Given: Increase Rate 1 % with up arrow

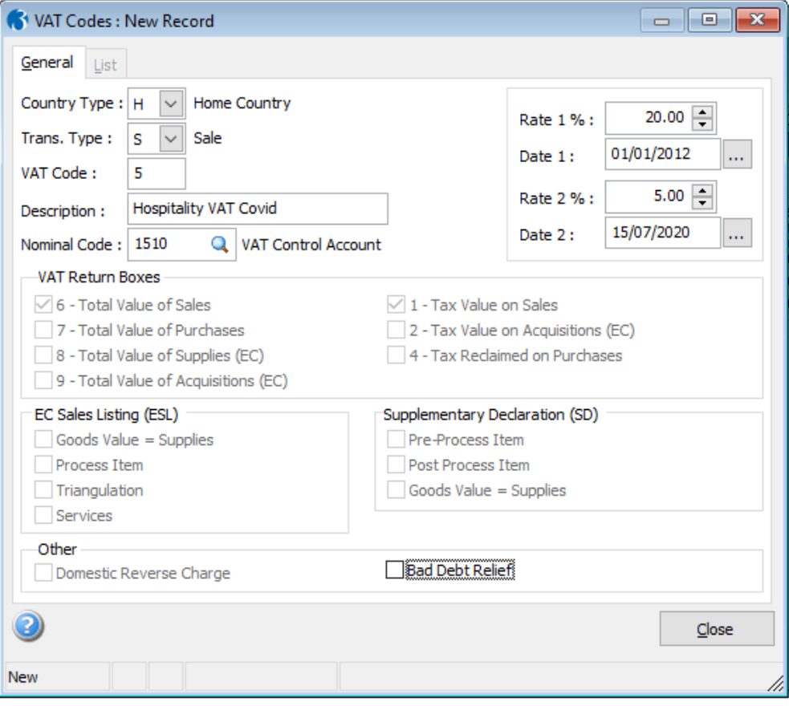Looking at the screenshot, I should click(702, 112).
